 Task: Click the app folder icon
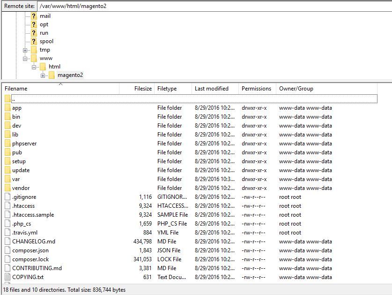coord(7,108)
